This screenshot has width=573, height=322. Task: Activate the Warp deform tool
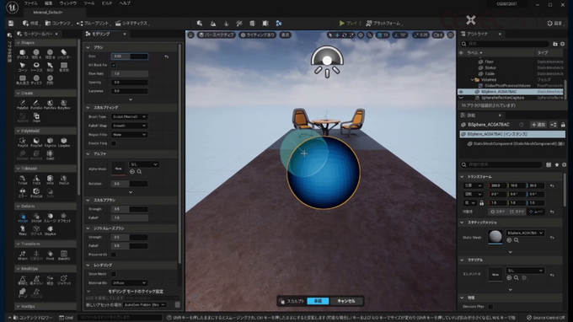pyautogui.click(x=22, y=230)
